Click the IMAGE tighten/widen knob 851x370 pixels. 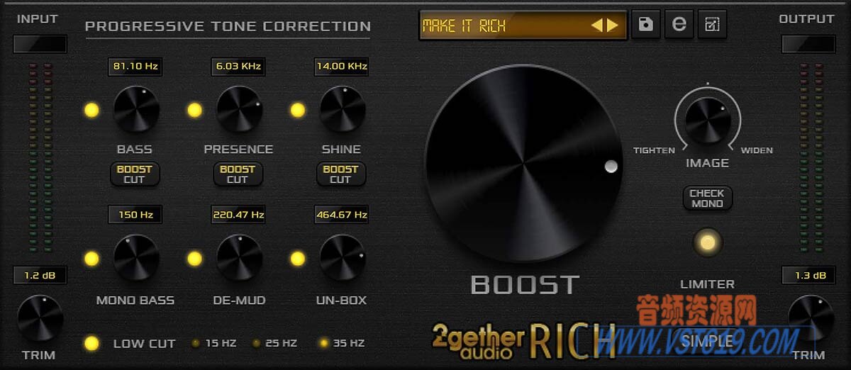point(707,121)
